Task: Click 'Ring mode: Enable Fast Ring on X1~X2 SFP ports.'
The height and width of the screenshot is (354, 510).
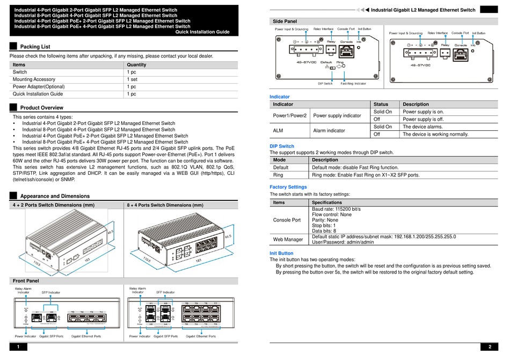Action: pyautogui.click(x=366, y=175)
